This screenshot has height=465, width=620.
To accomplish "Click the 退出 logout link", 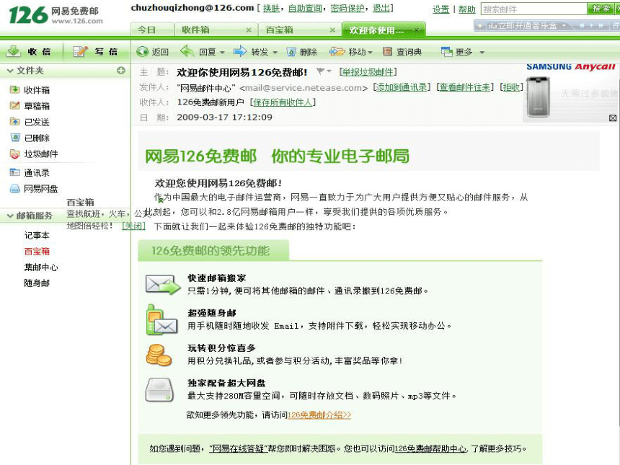I will [381, 8].
